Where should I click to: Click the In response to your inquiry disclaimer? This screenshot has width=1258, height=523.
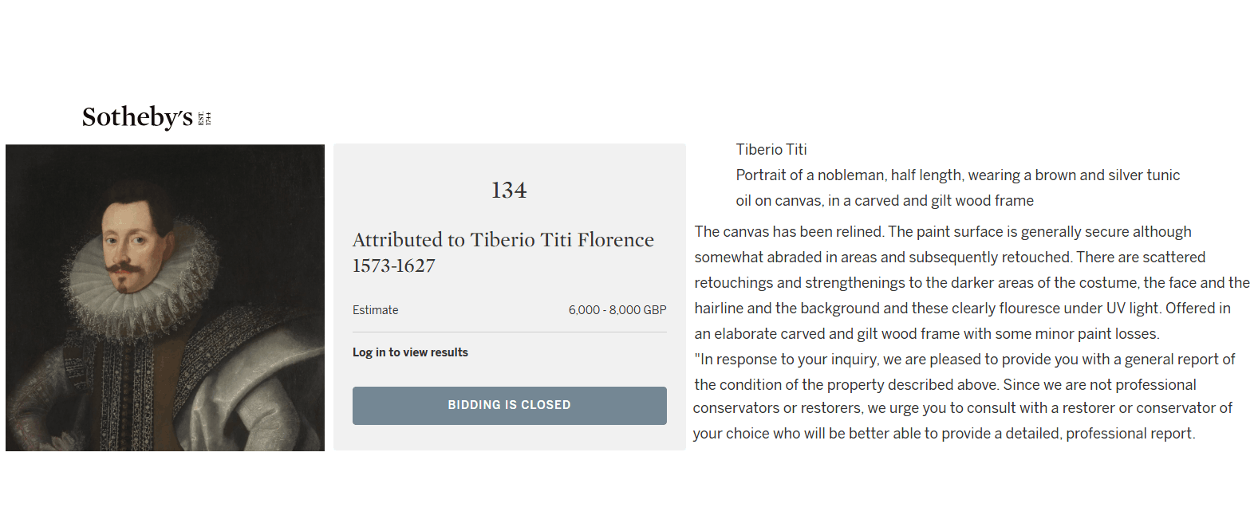[x=964, y=396]
